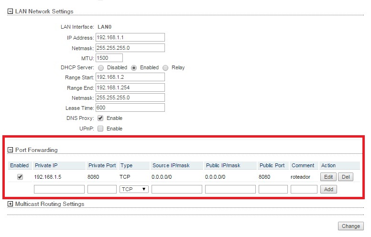
Task: Collapse the Port Forwarding section
Action: click(10, 150)
